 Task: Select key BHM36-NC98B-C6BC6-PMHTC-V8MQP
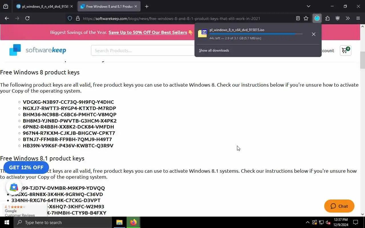70,115
